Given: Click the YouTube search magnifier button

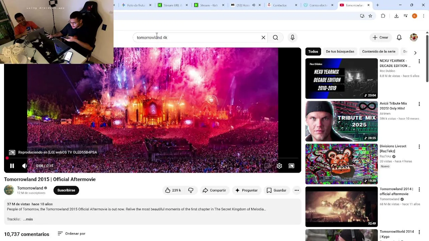Looking at the screenshot, I should click(x=275, y=37).
